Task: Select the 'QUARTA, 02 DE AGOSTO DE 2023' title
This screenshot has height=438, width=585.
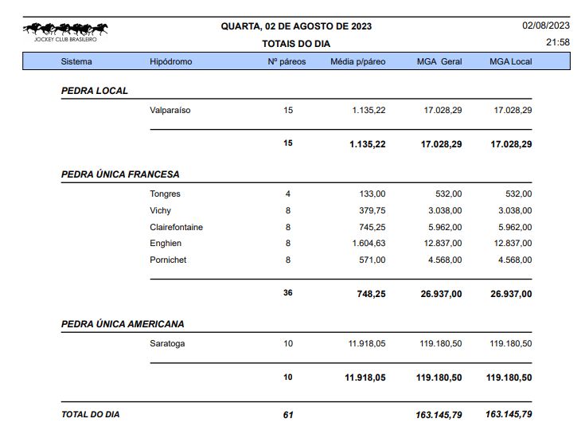Action: pos(296,26)
